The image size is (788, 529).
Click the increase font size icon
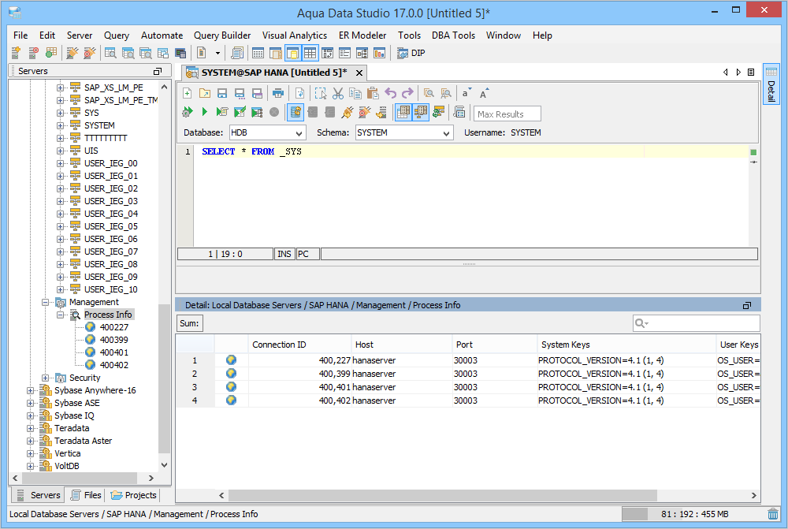(485, 93)
